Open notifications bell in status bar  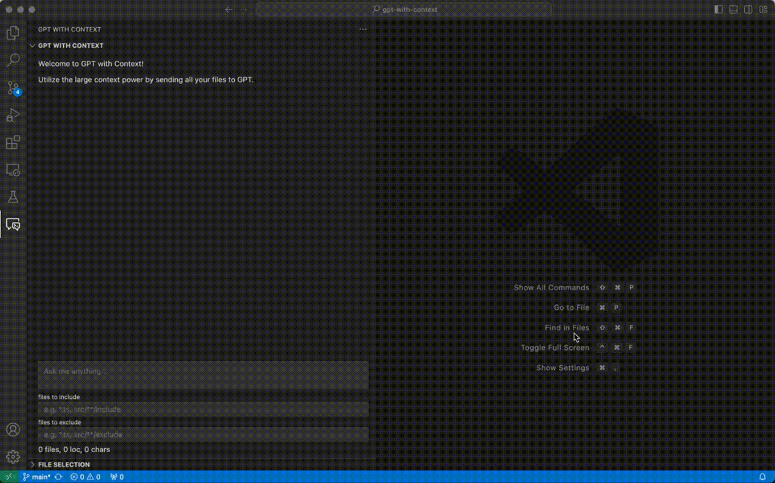(762, 477)
